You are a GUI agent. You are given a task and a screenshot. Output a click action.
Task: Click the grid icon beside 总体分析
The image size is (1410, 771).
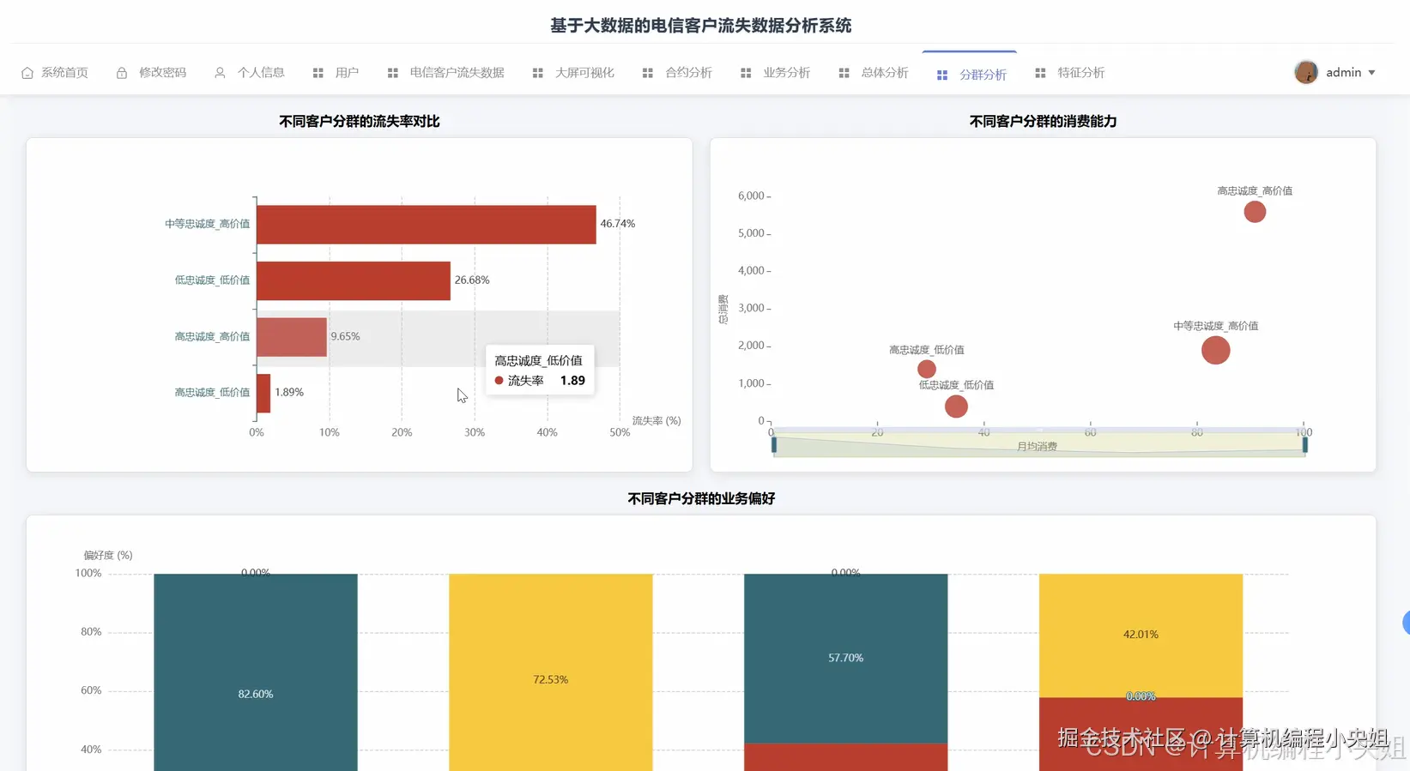(x=844, y=73)
